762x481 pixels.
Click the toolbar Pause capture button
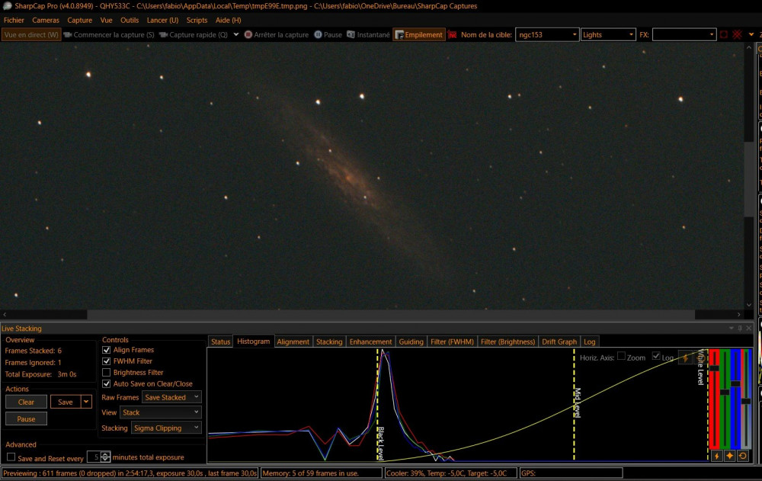328,34
